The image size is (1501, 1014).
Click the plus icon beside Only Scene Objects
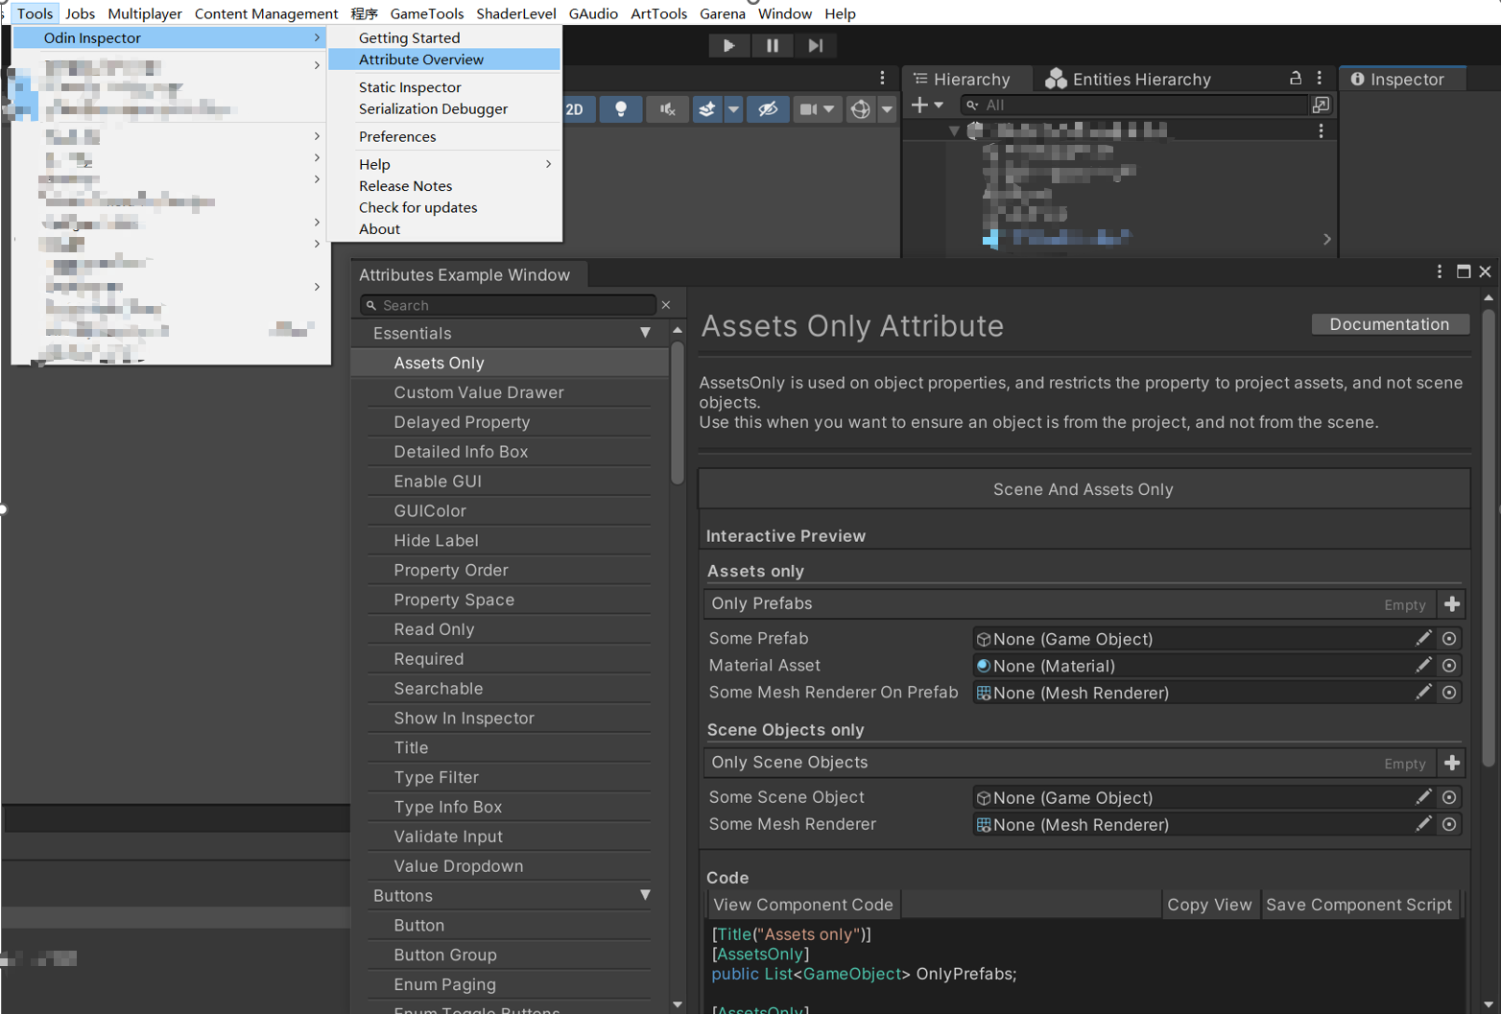[x=1451, y=764]
